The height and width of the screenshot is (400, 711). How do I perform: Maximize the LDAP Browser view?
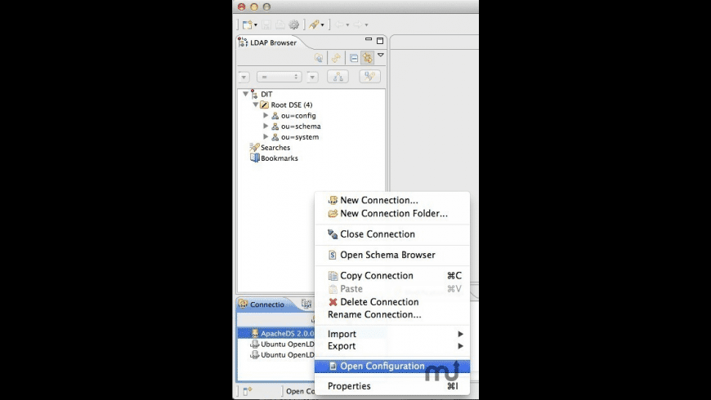pos(380,41)
